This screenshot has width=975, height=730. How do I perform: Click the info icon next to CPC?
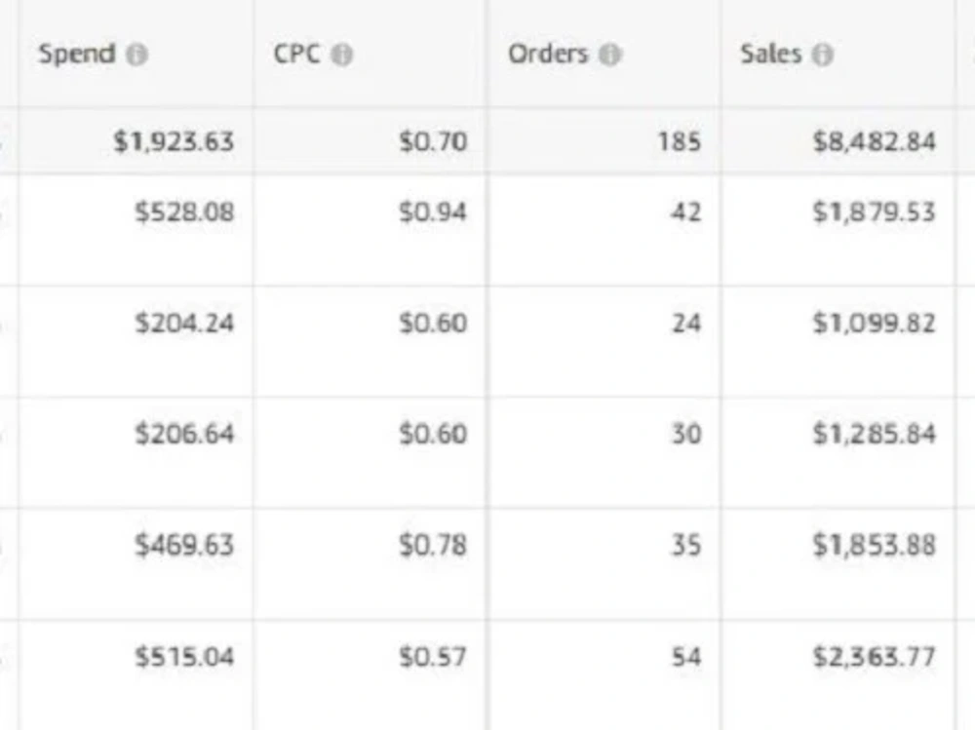(x=341, y=55)
